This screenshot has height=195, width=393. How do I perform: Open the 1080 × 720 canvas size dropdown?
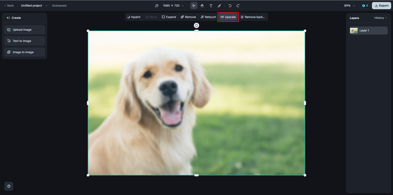173,6
